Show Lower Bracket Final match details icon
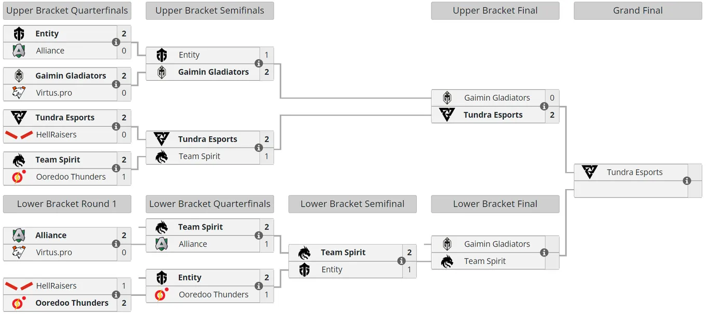 (544, 252)
